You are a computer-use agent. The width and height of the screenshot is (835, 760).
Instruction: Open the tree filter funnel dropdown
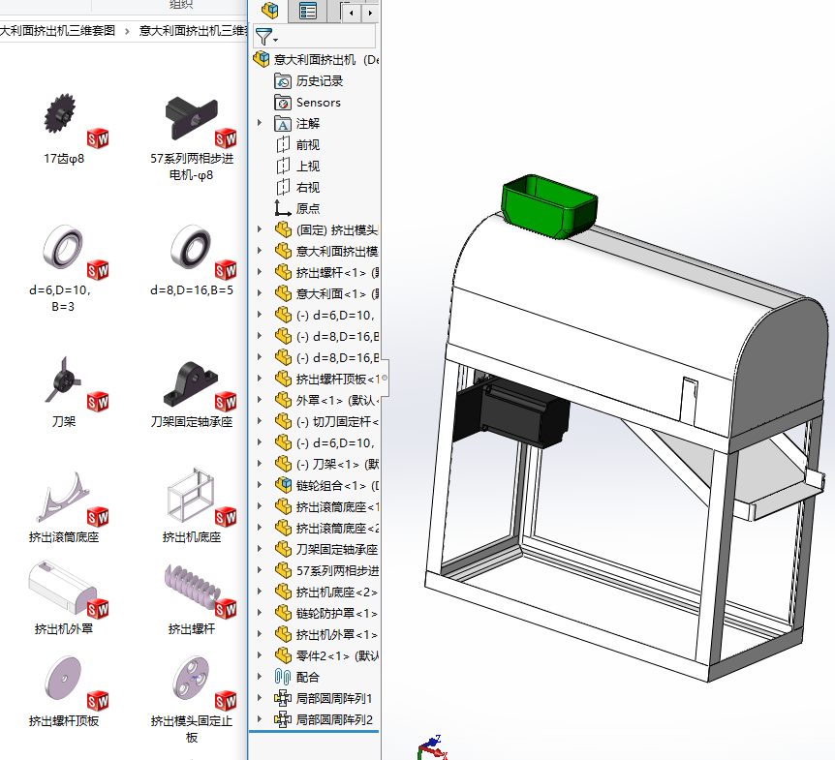click(266, 37)
